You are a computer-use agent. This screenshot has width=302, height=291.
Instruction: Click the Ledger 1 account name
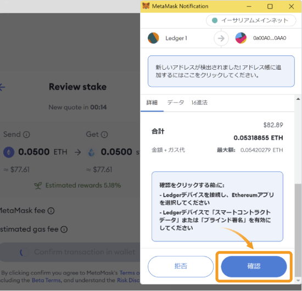click(x=176, y=38)
